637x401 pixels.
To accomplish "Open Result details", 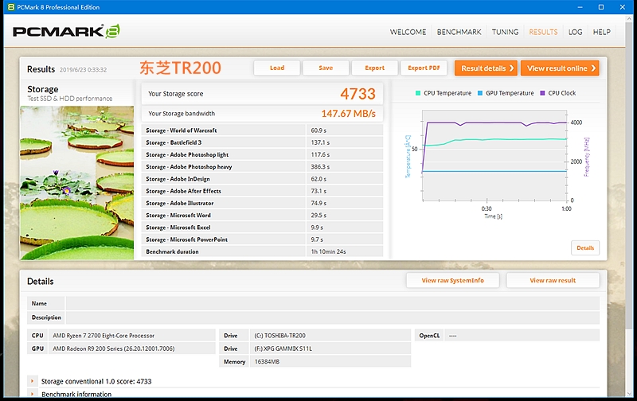I will click(x=487, y=68).
